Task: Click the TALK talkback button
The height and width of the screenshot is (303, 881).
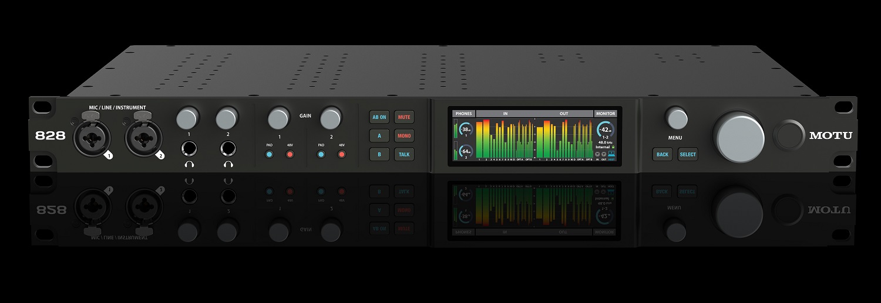Action: tap(404, 155)
